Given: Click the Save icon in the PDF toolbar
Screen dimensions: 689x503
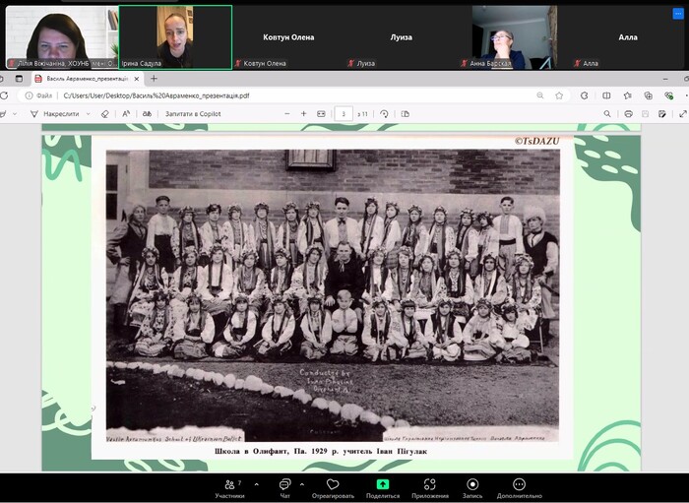Looking at the screenshot, I should point(645,114).
